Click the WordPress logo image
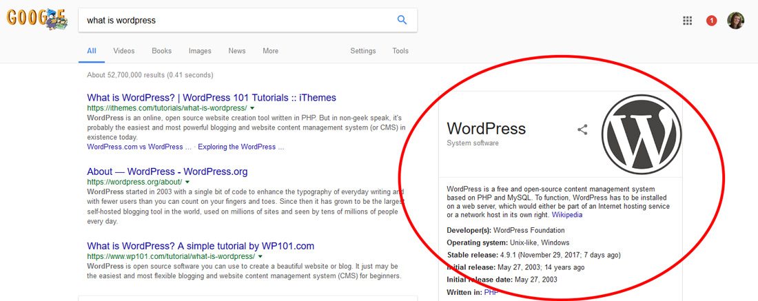758x301 pixels. coord(642,134)
